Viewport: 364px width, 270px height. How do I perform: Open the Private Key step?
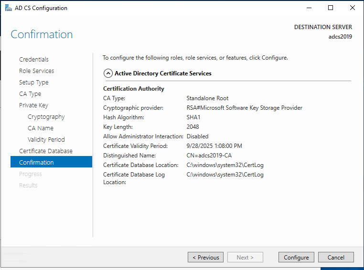click(33, 105)
